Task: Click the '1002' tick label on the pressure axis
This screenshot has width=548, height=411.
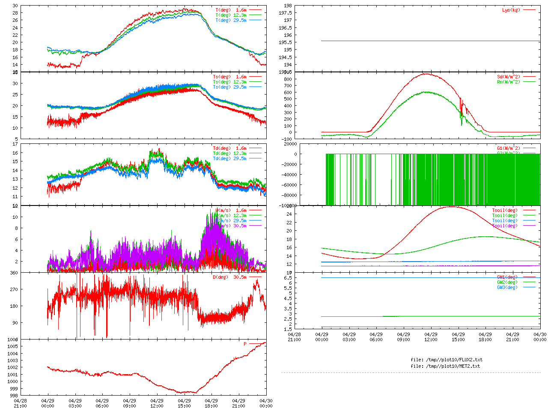Action: click(x=12, y=367)
